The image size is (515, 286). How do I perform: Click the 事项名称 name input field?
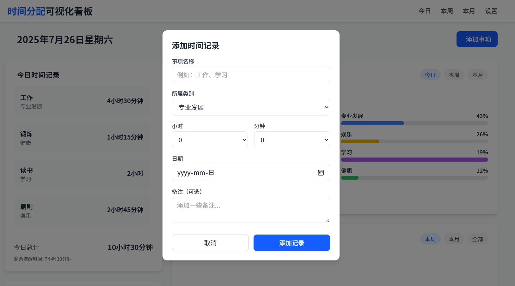click(251, 75)
